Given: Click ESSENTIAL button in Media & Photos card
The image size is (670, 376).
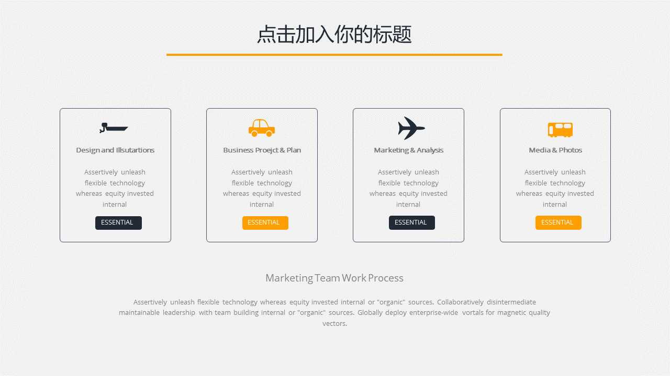Looking at the screenshot, I should pyautogui.click(x=558, y=222).
